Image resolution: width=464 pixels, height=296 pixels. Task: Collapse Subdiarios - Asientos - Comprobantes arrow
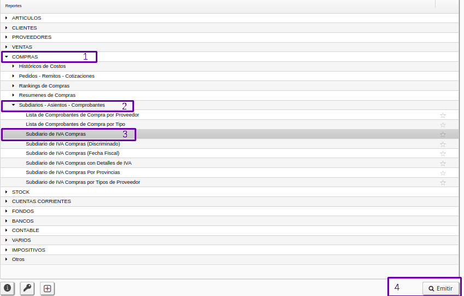coord(13,105)
